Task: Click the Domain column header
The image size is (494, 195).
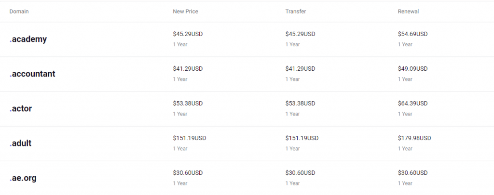Action: click(x=19, y=12)
